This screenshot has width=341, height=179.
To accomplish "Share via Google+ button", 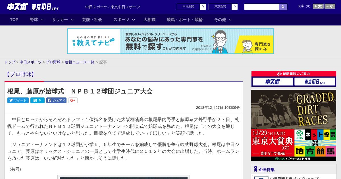I will [x=73, y=100].
